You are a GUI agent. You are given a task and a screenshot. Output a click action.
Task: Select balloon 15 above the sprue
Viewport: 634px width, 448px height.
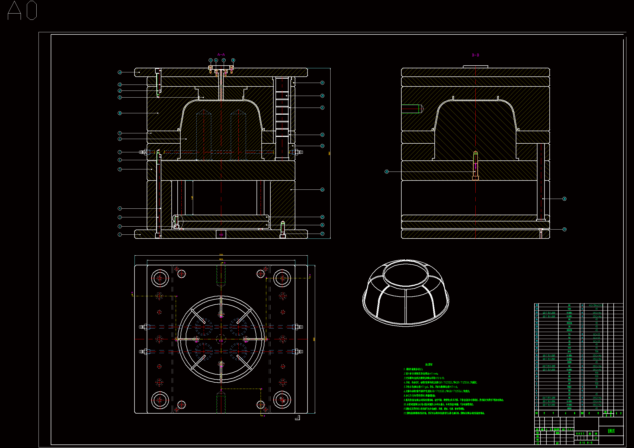[x=210, y=60]
